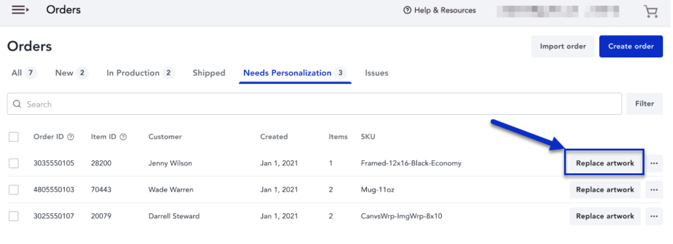This screenshot has width=673, height=244.
Task: Open more options for Wade Warren order
Action: (654, 190)
